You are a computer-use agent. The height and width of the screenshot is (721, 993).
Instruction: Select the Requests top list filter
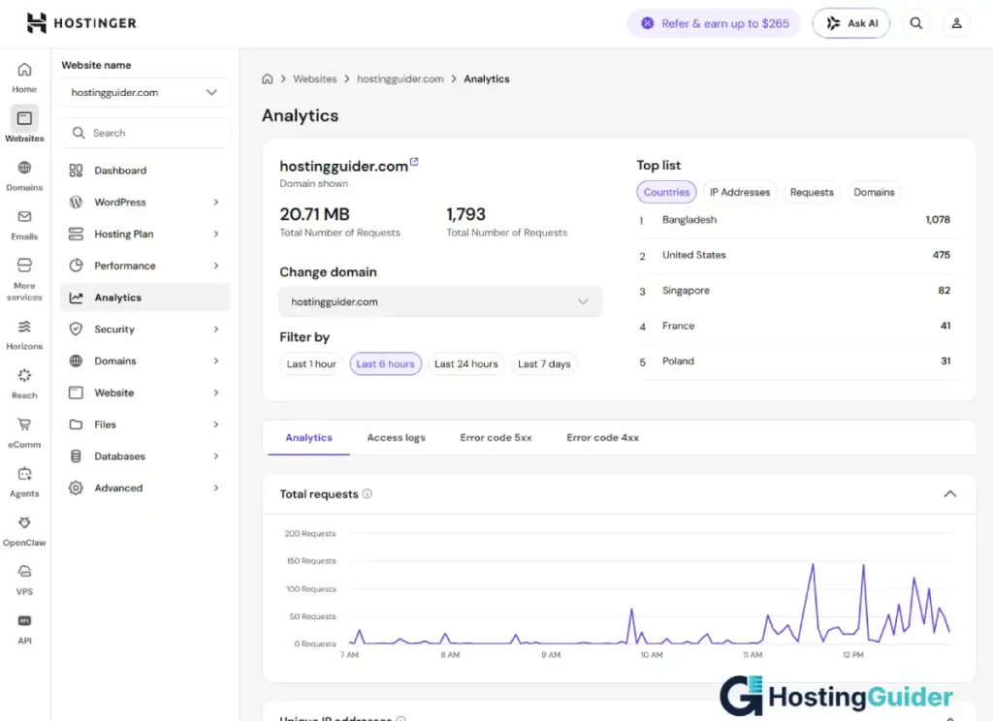(812, 192)
